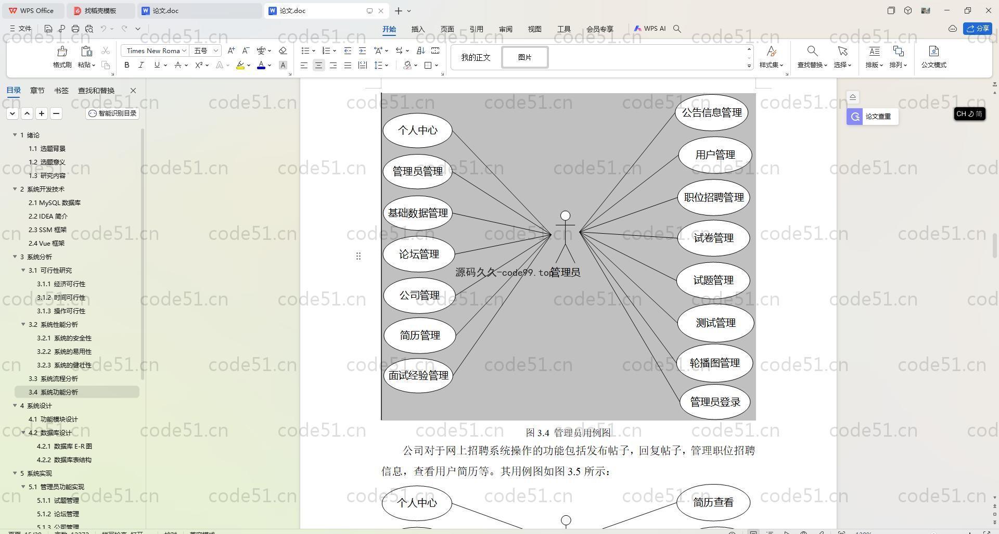
Task: Click the Layout (排版) icon
Action: click(x=874, y=51)
